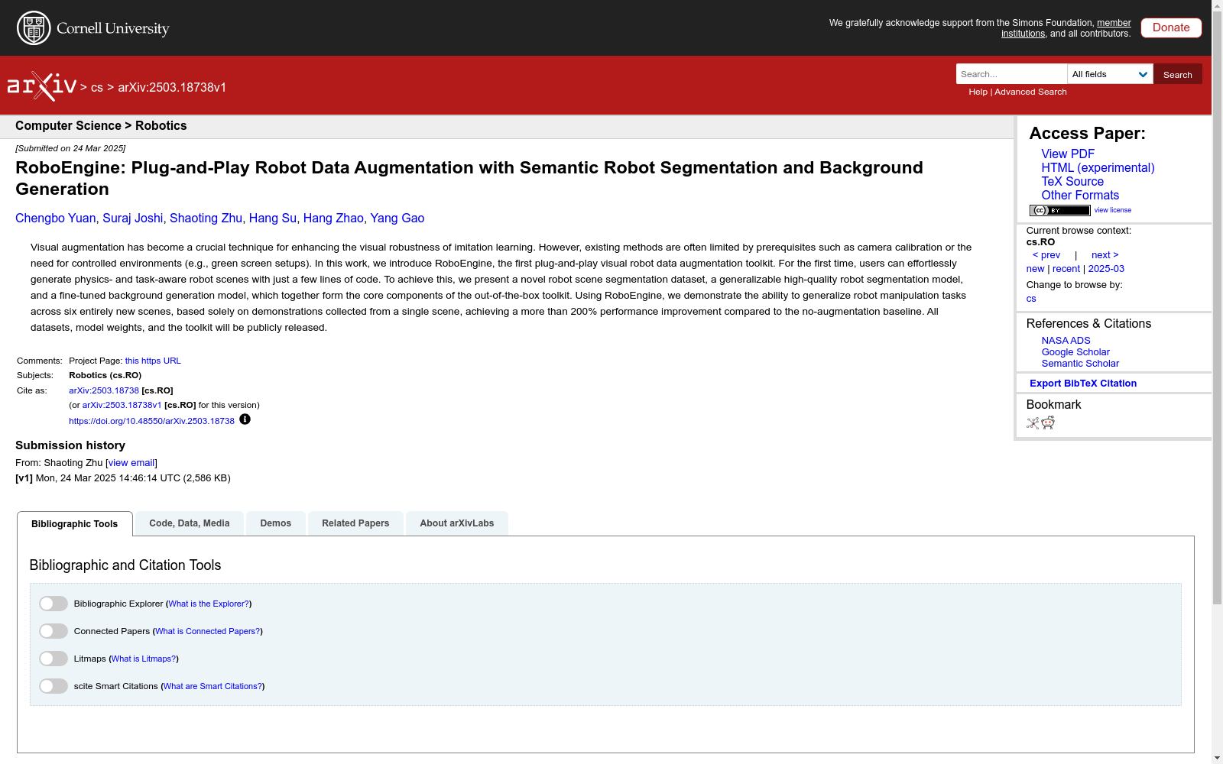Open author Suraj Joshi
Image resolution: width=1223 pixels, height=764 pixels.
(x=133, y=219)
